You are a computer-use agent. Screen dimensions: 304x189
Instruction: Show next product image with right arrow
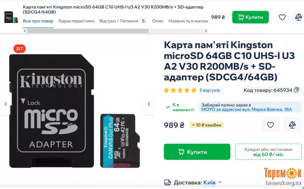click(x=149, y=104)
